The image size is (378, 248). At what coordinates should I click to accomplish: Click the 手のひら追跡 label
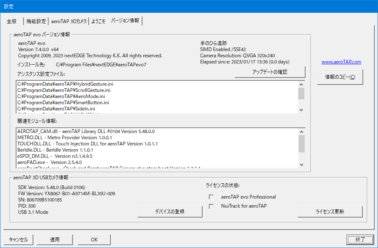(x=213, y=43)
